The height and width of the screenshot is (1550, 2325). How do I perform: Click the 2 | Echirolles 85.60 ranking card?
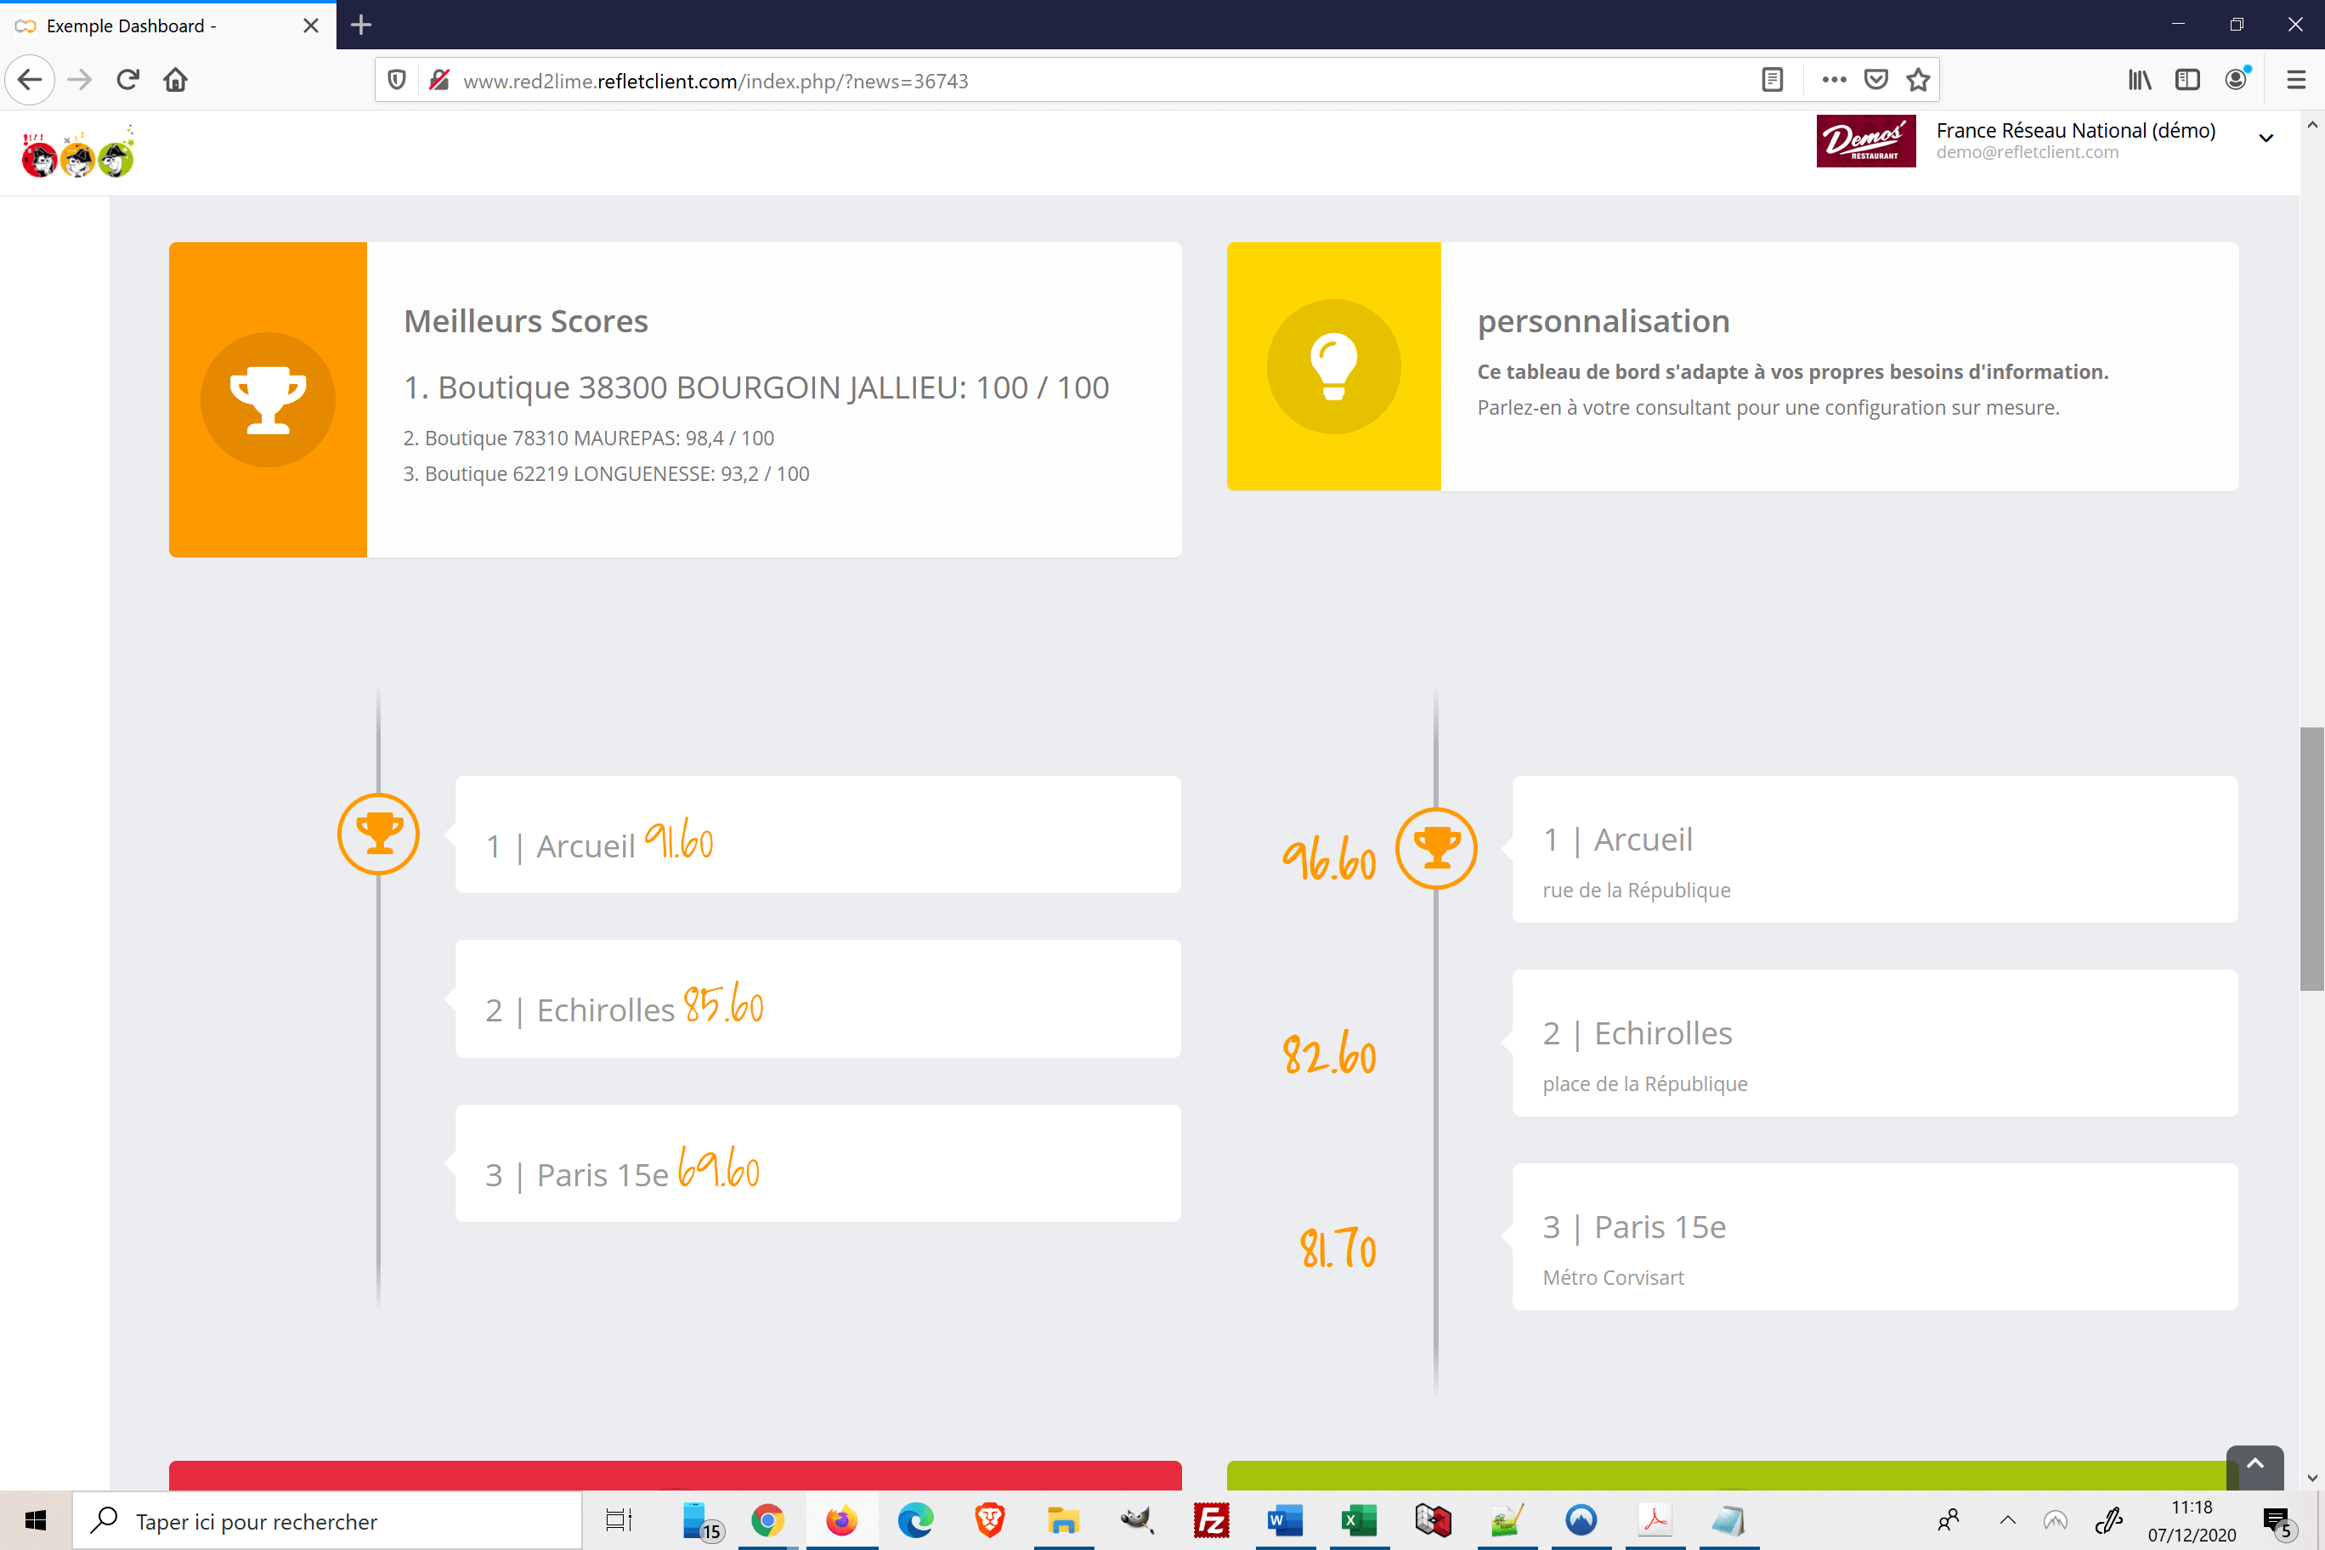pyautogui.click(x=817, y=999)
